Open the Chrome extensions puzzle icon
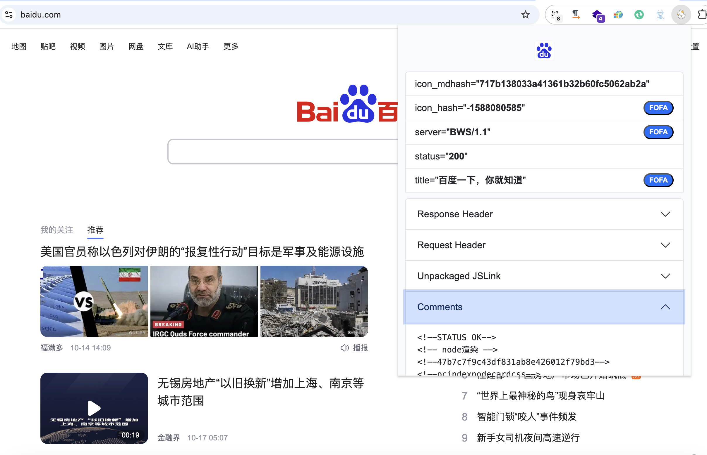Viewport: 707px width, 455px height. [702, 15]
